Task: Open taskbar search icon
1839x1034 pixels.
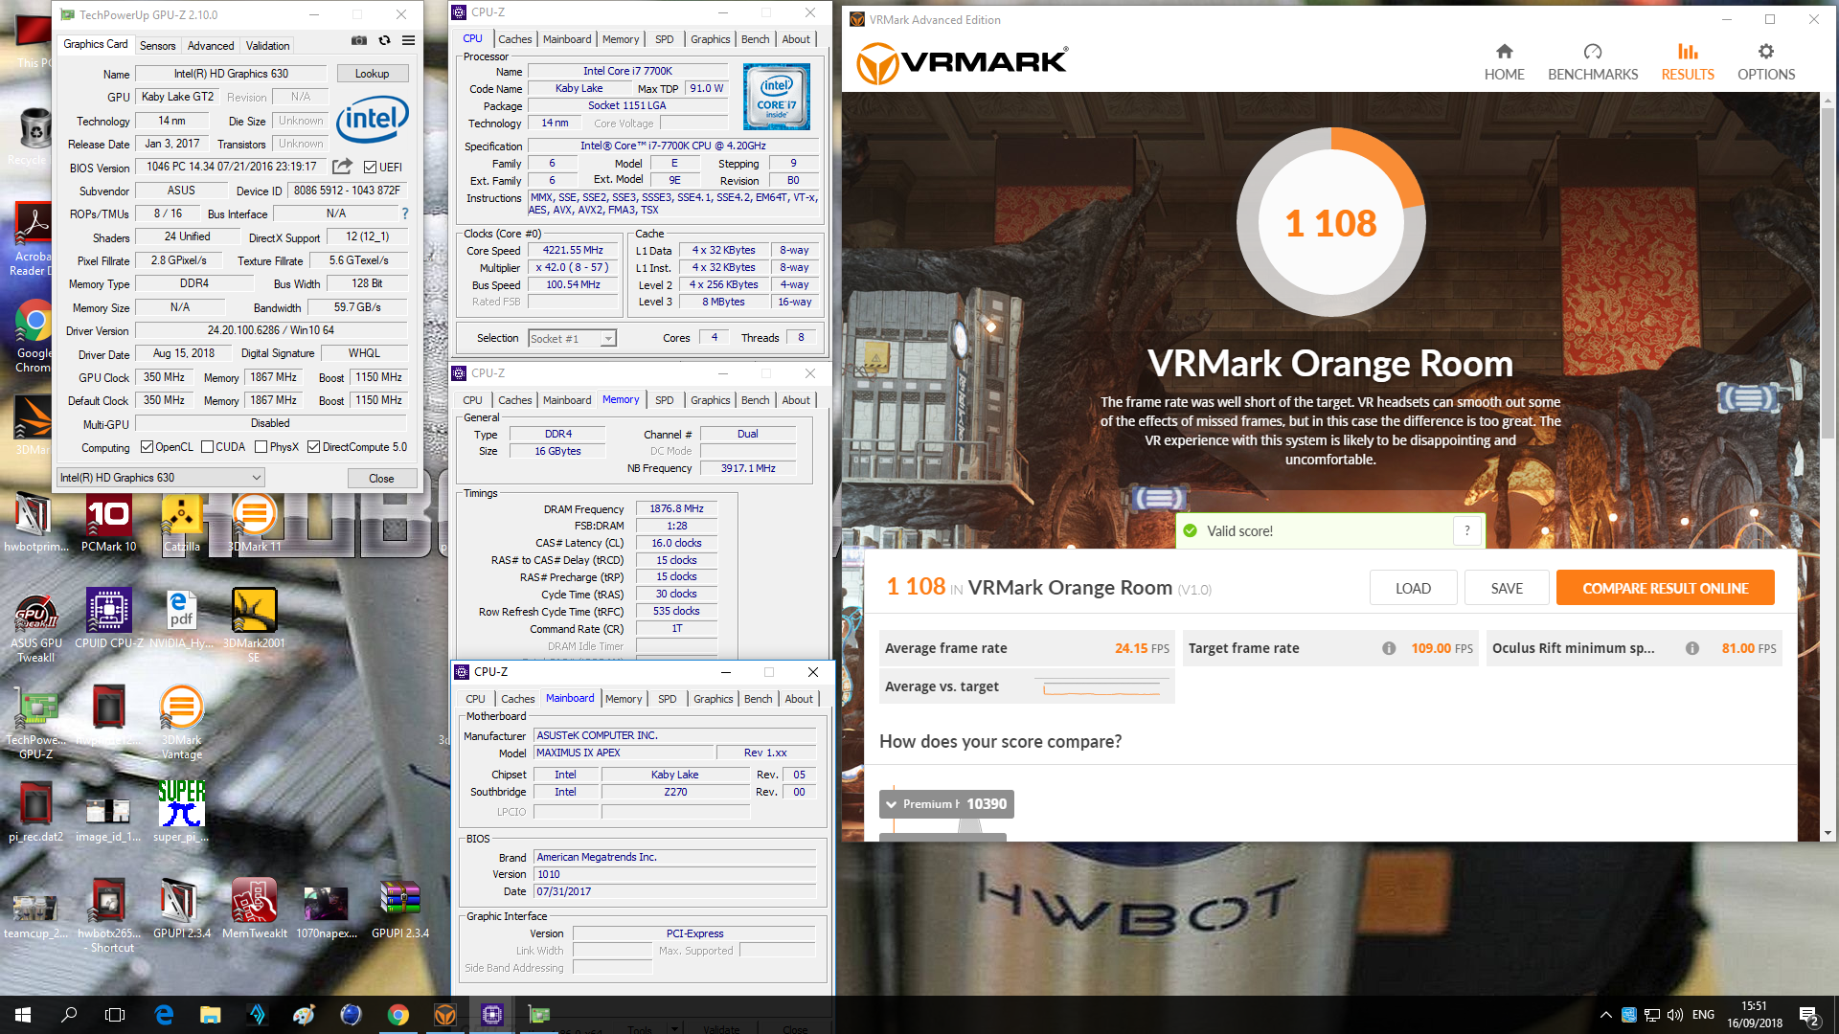Action: tap(69, 1015)
